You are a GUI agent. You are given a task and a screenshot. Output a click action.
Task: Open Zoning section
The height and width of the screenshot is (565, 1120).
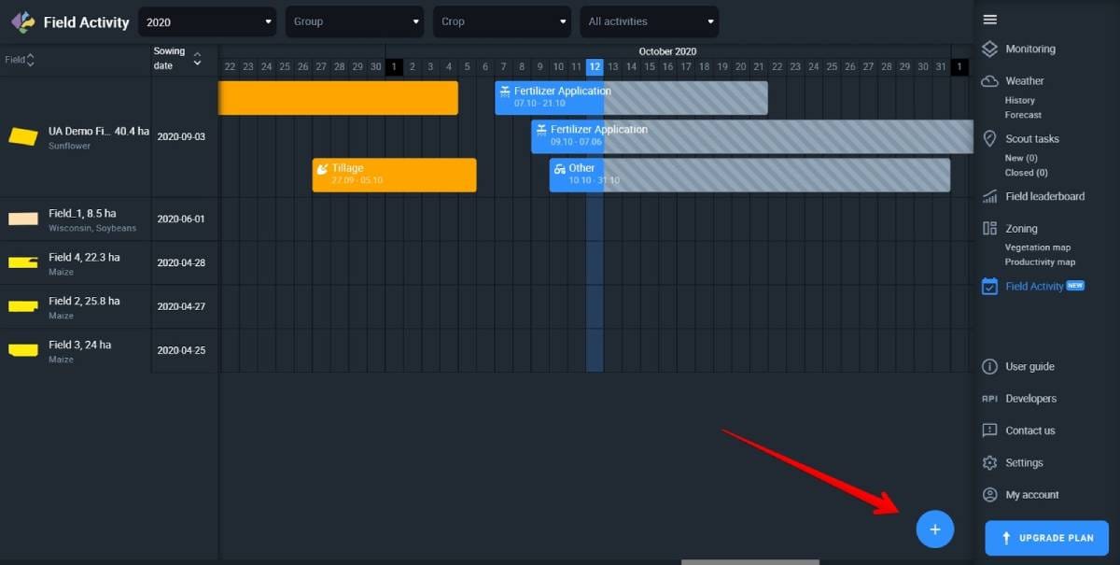(1021, 229)
